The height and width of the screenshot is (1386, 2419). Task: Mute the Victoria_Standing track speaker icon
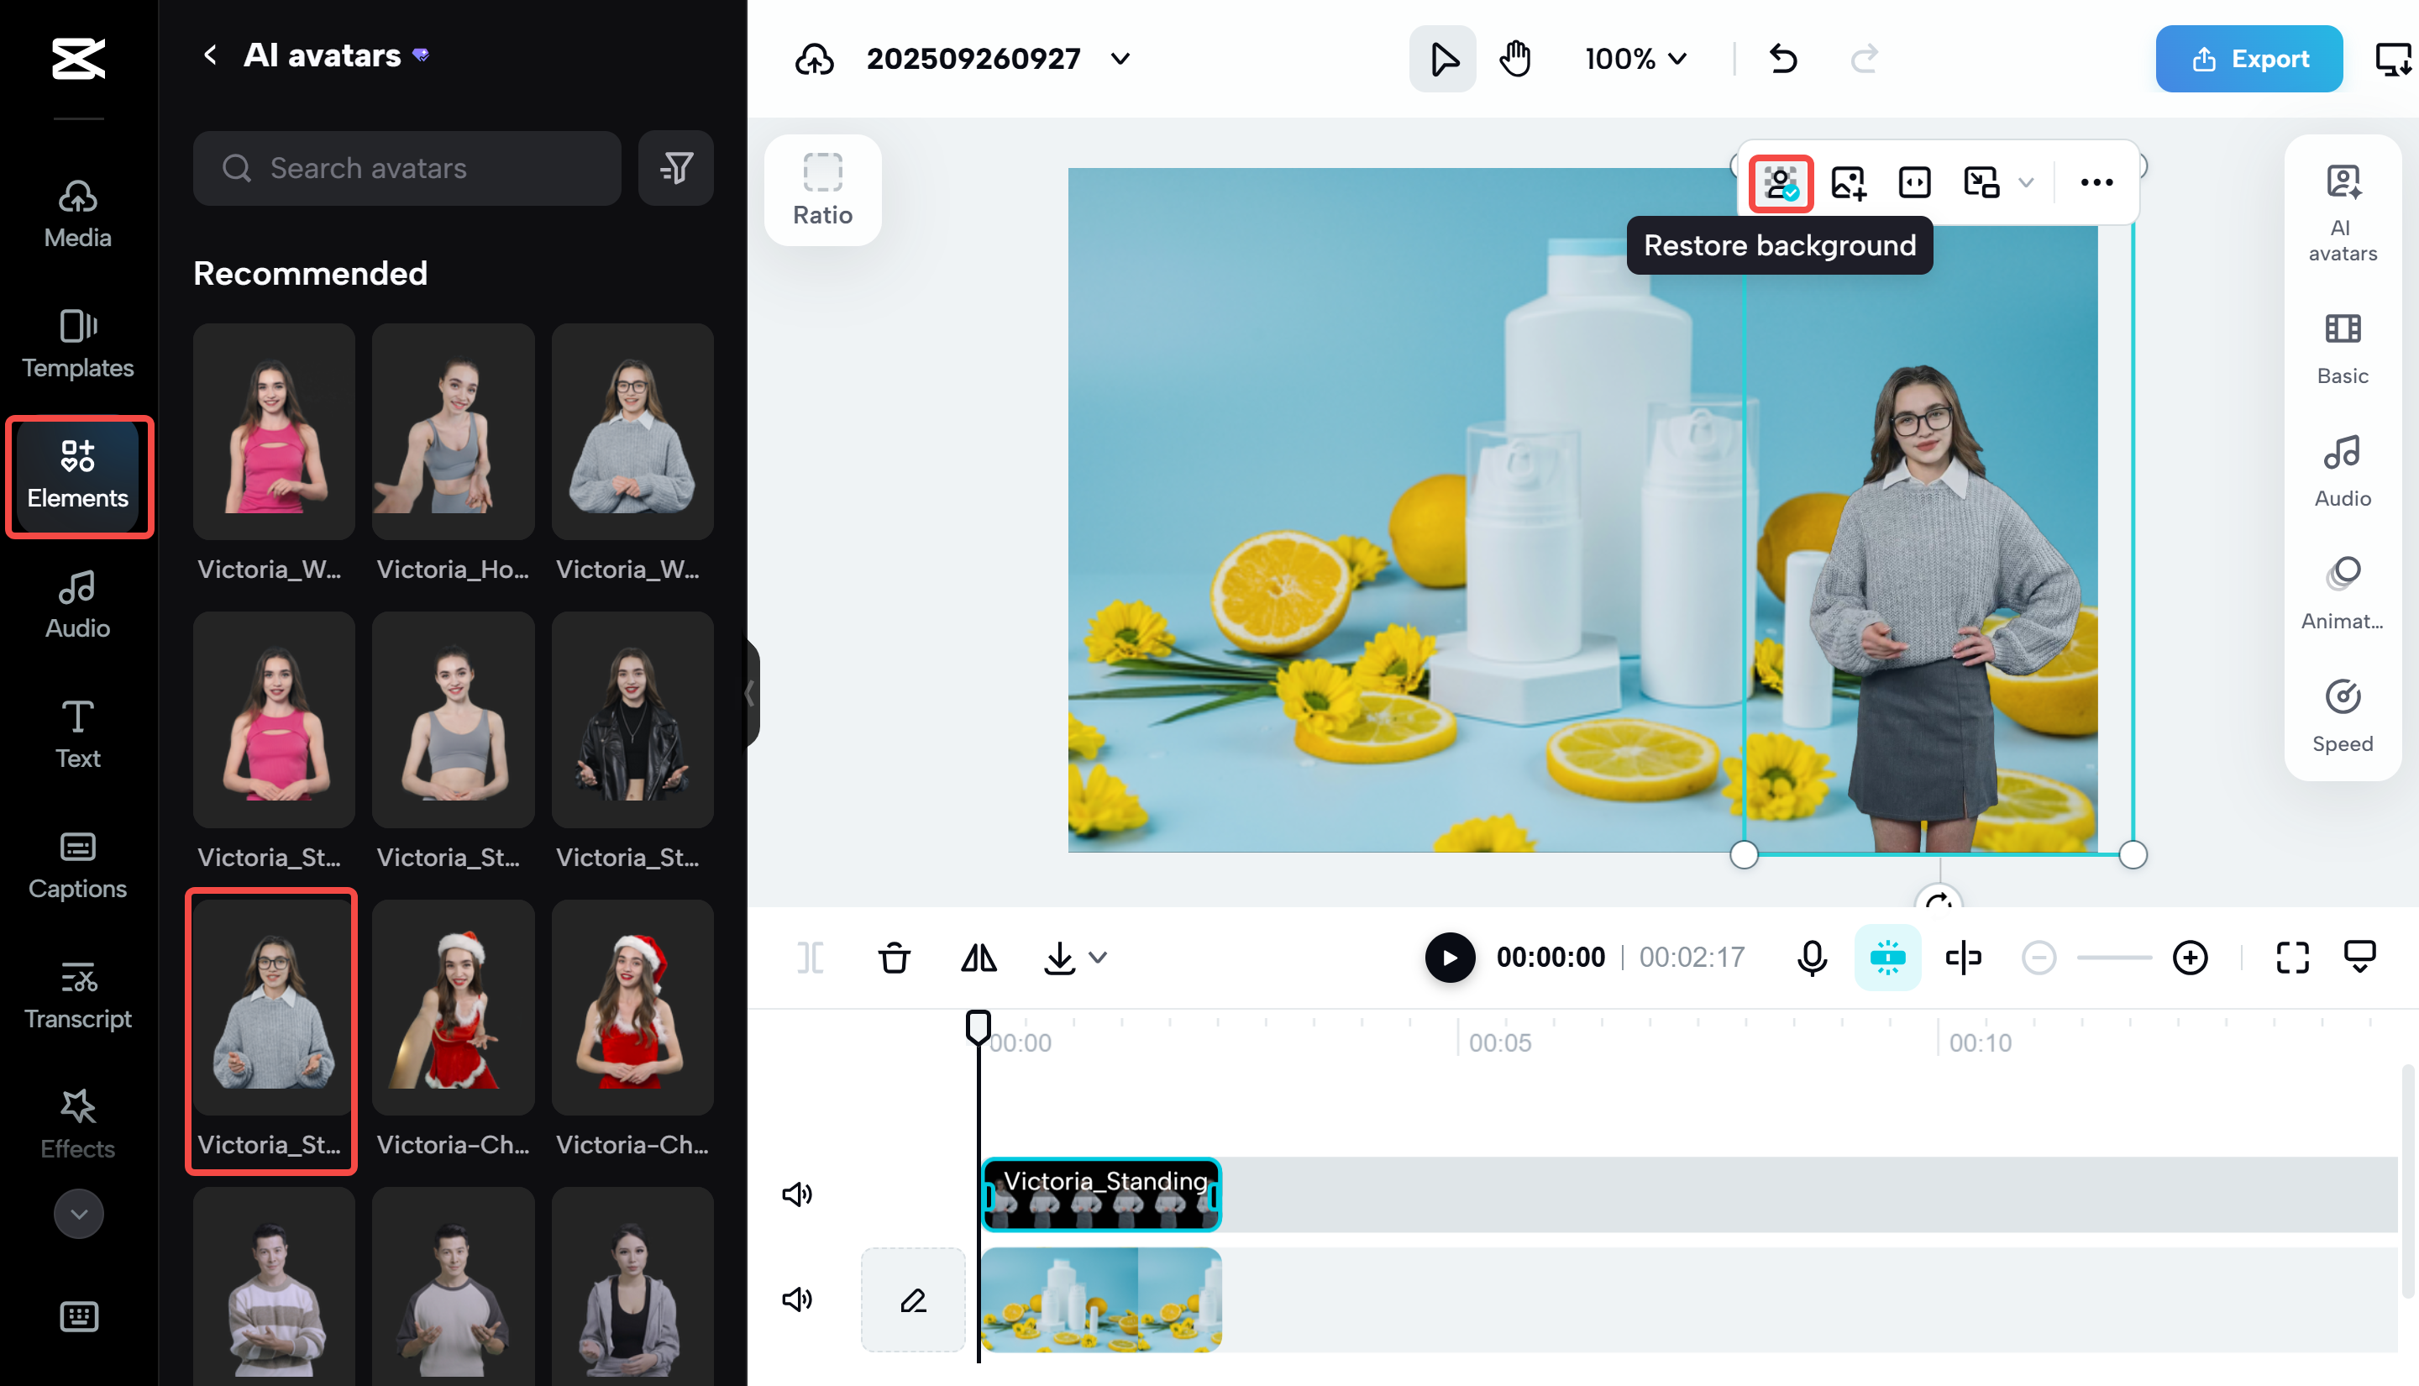(x=797, y=1193)
